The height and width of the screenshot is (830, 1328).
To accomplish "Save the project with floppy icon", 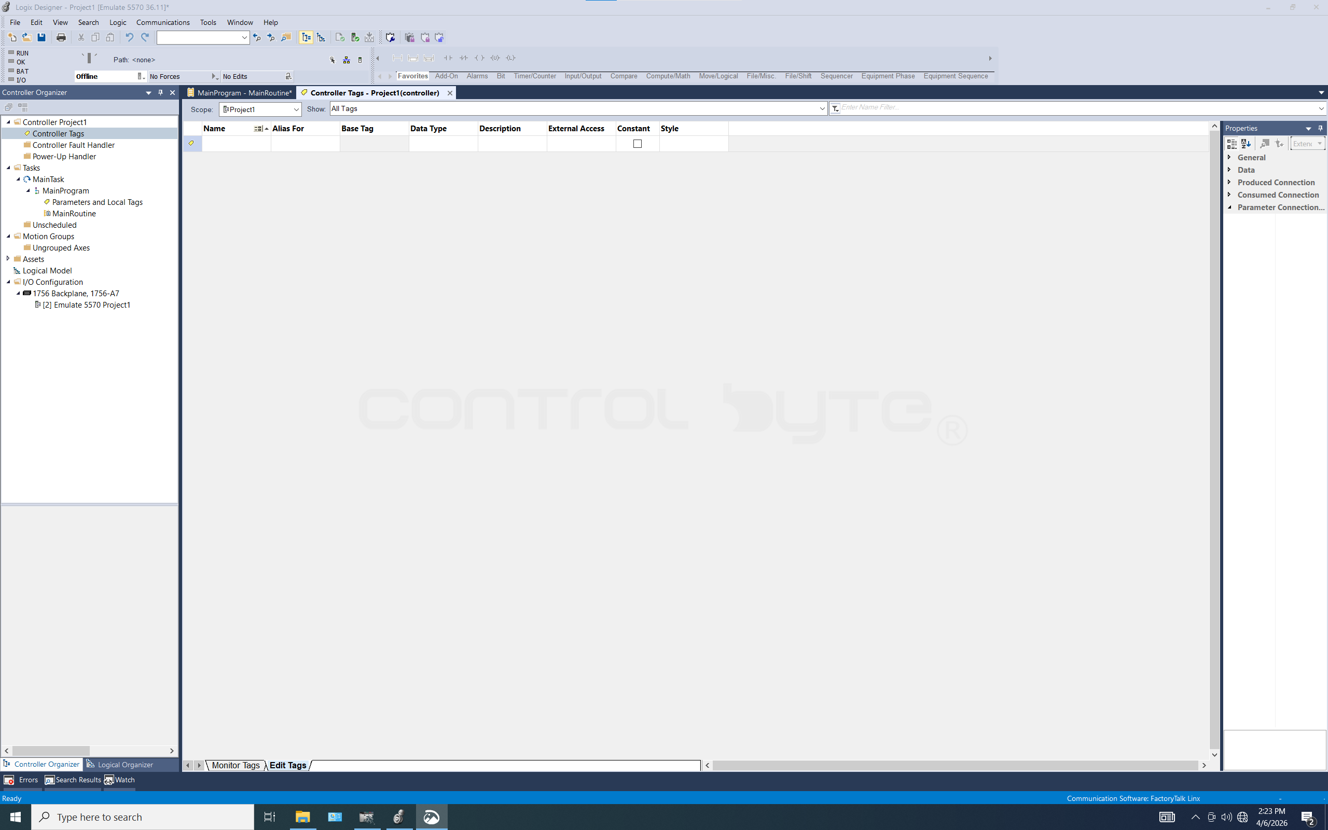I will [x=41, y=37].
